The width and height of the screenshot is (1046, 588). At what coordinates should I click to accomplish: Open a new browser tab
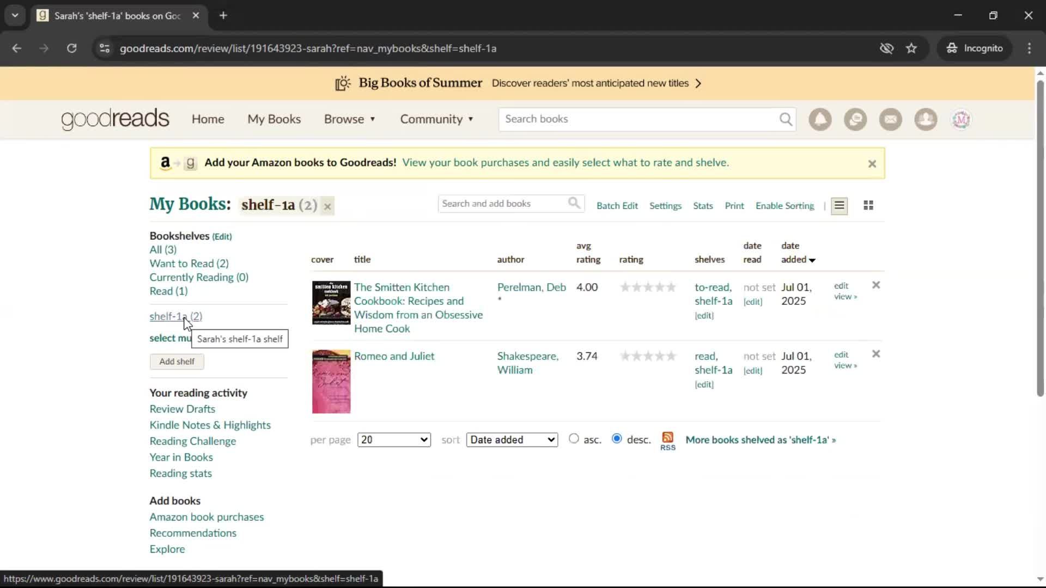223,15
